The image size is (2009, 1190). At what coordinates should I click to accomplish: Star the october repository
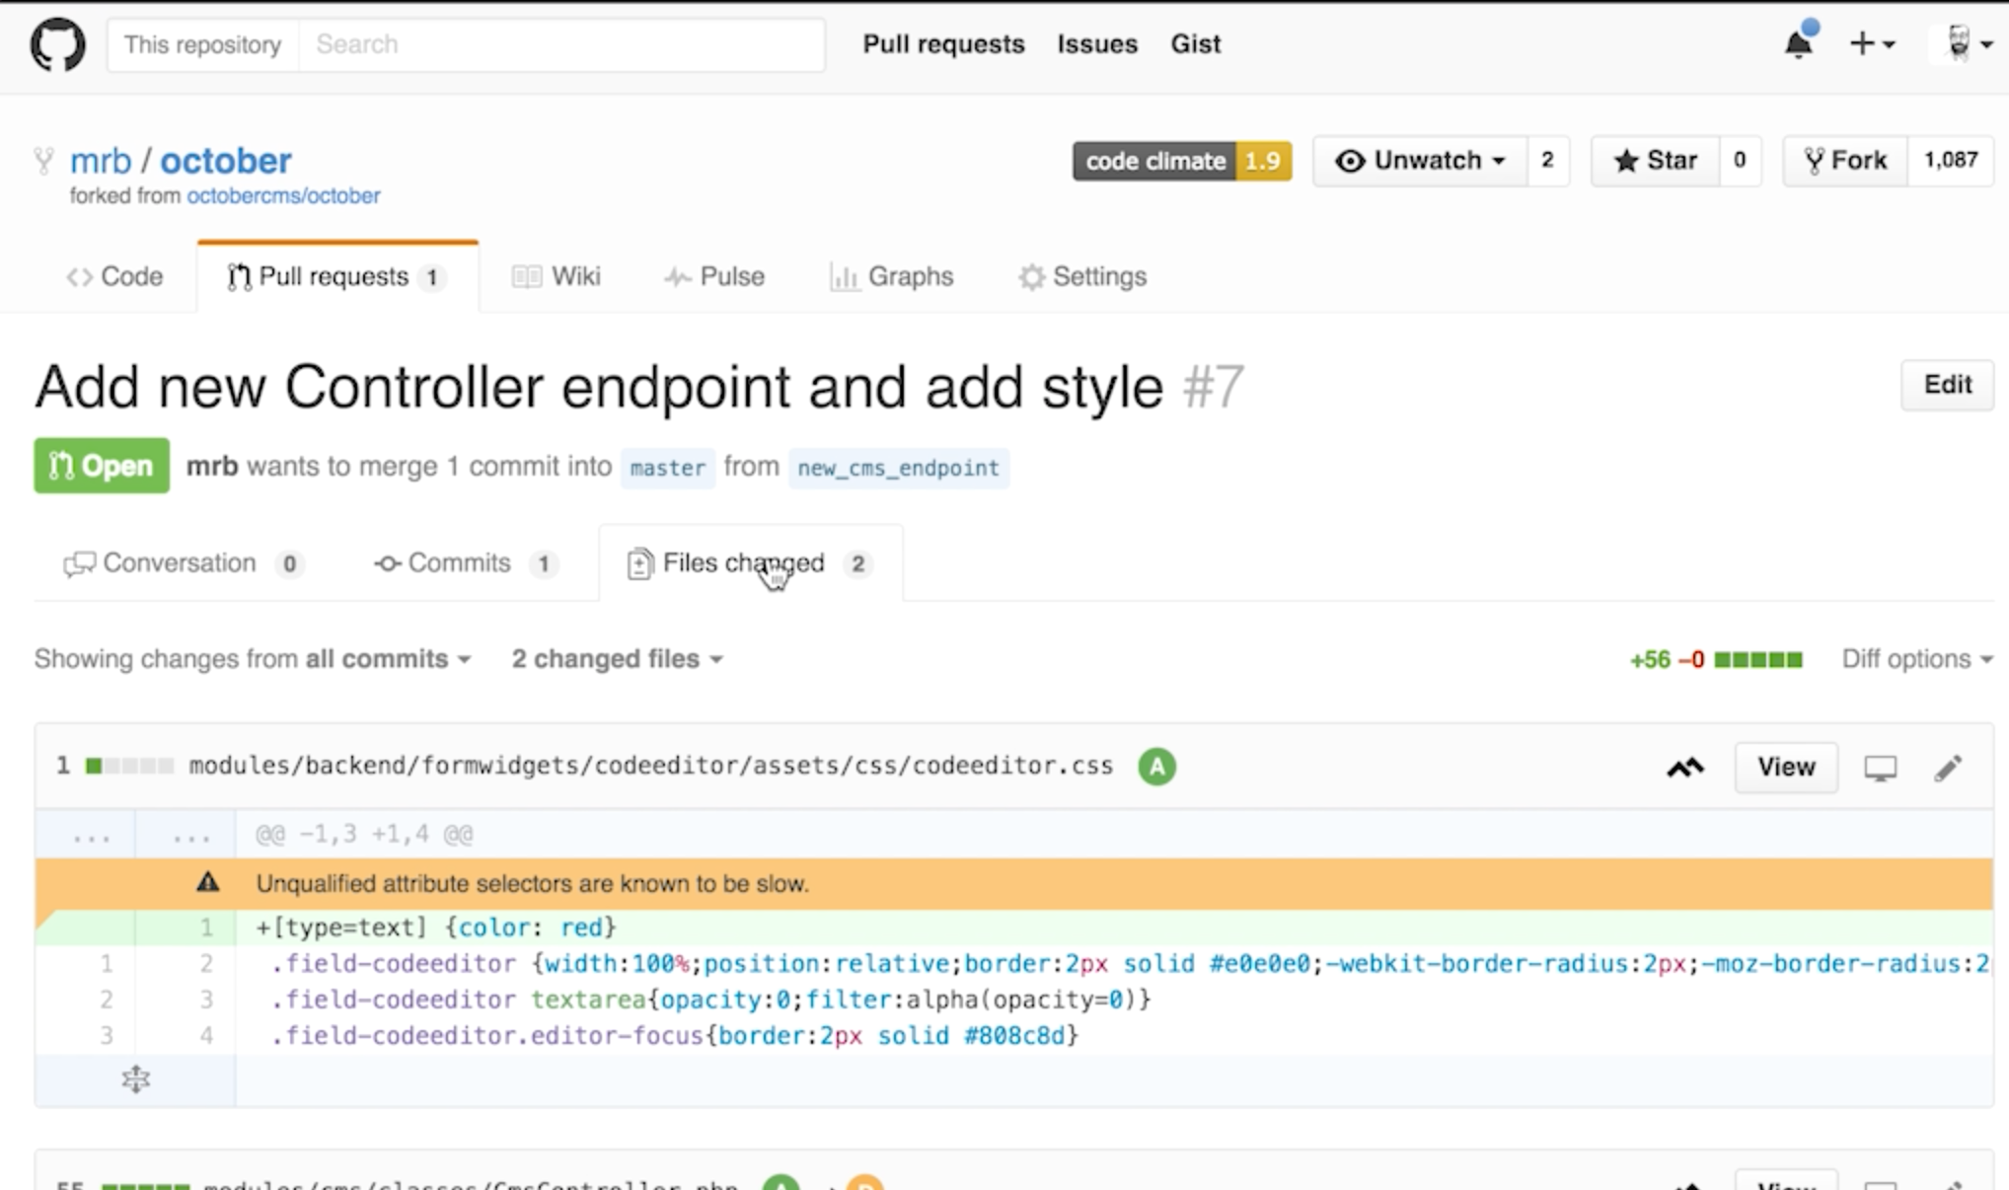point(1655,161)
